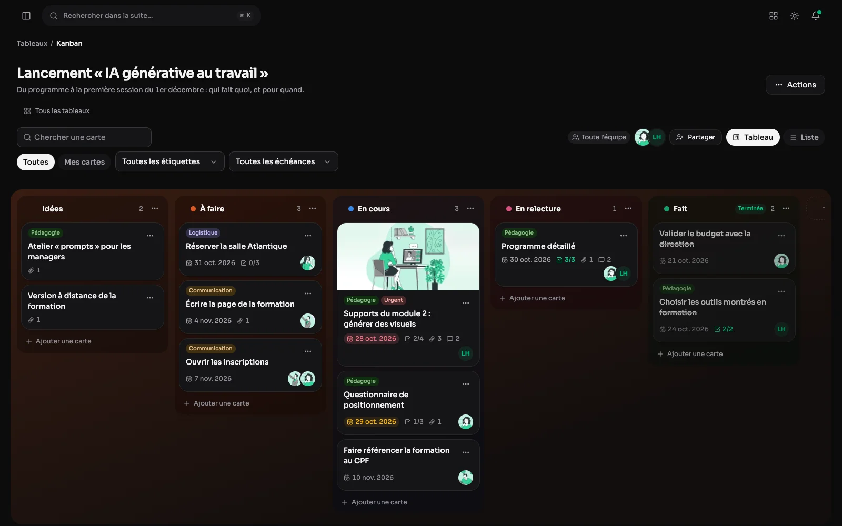Screen dimensions: 842x526
Task: Open the Supports du module 2 cover image
Action: (408, 257)
